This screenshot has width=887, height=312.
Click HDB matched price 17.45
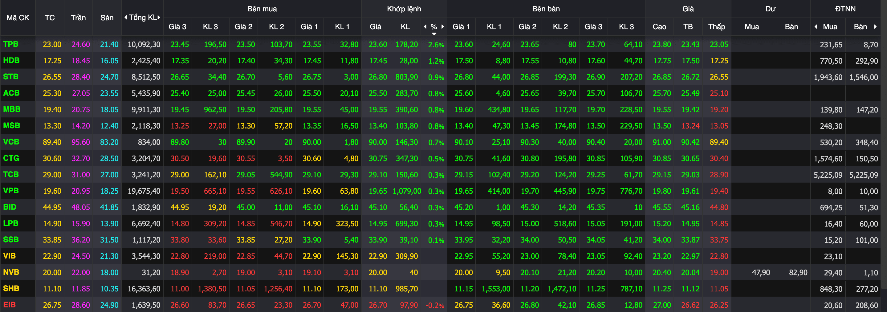pos(378,61)
